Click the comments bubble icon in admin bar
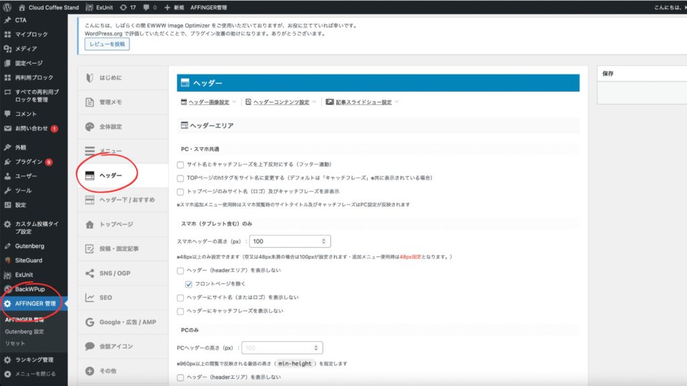687x386 pixels. pyautogui.click(x=150, y=7)
